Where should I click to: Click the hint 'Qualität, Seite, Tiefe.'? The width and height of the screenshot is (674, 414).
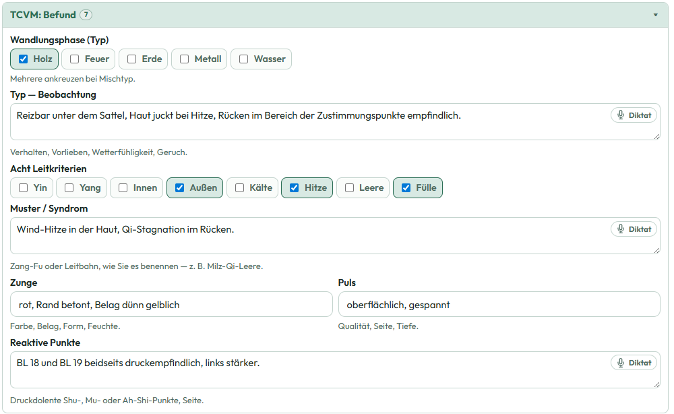point(378,326)
